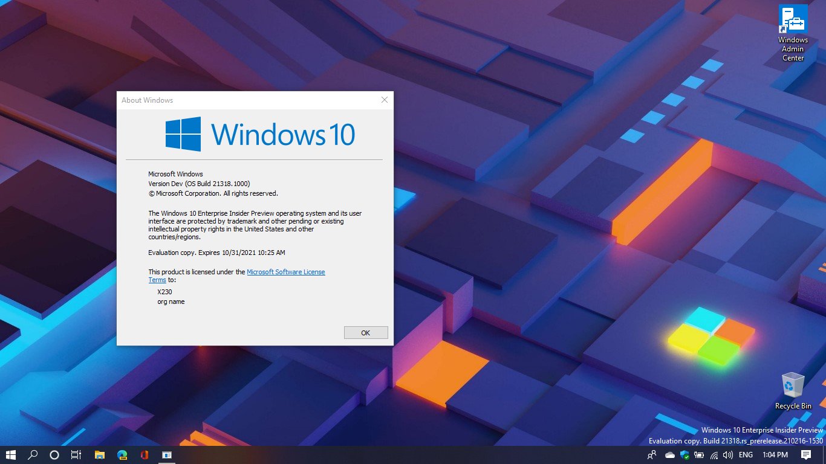
Task: Click the "Evaluation copy. Expires 10/31/2021" line
Action: point(216,253)
